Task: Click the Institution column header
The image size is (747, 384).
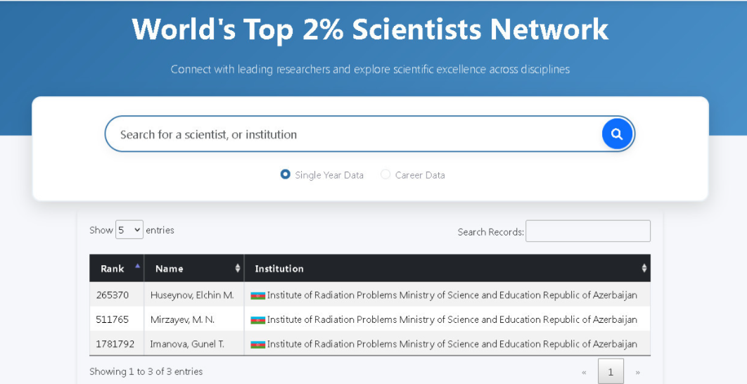Action: (279, 269)
